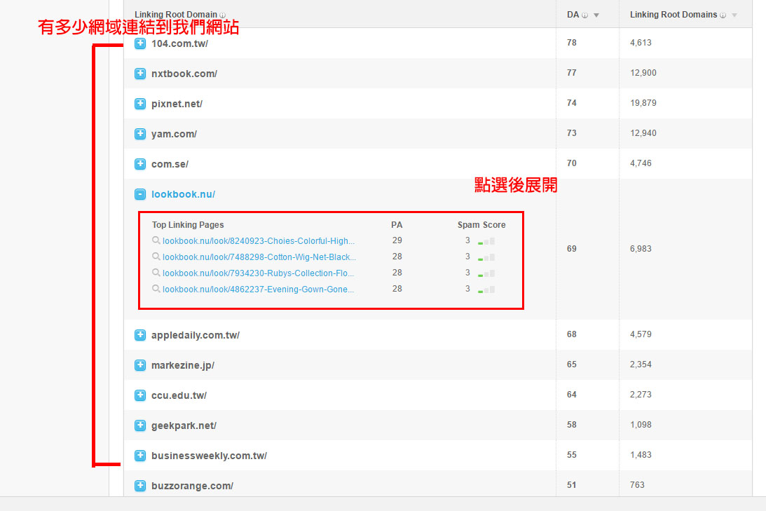766x511 pixels.
Task: Click PA value 29 in Top Linking Pages
Action: (397, 240)
